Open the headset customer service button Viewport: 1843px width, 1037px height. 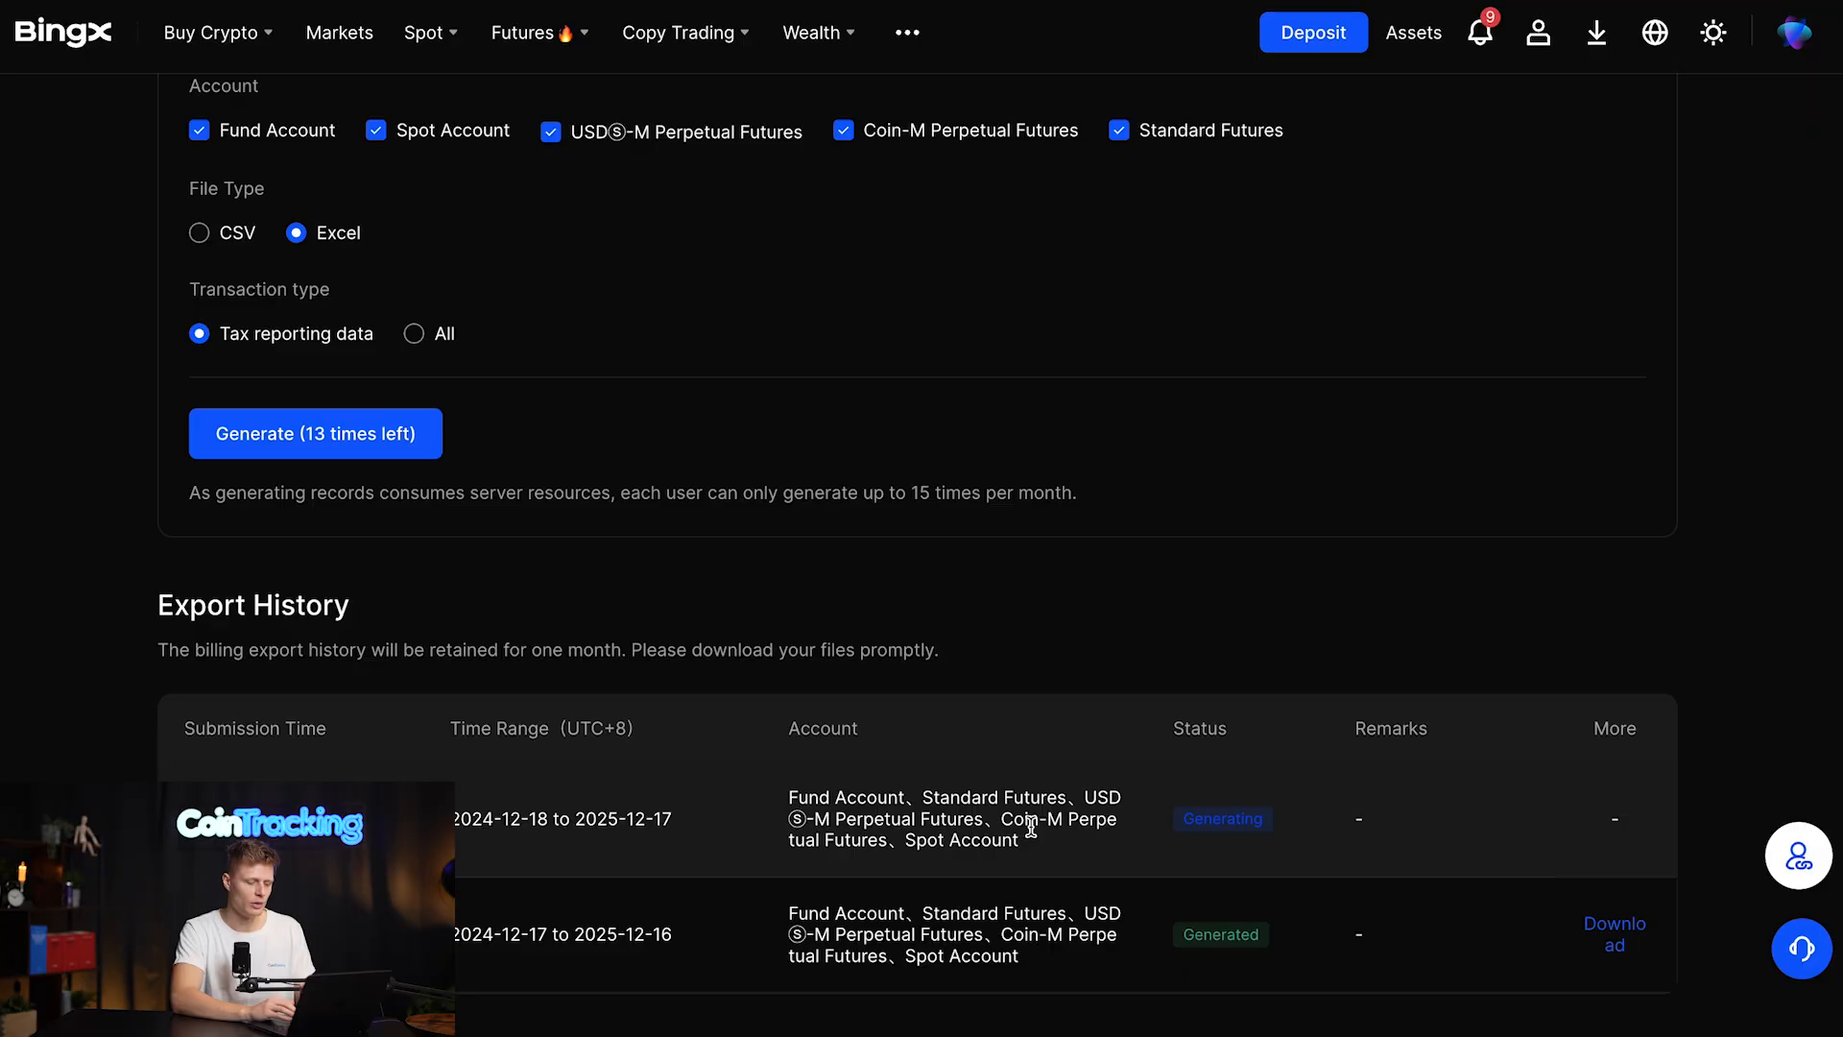(1802, 949)
